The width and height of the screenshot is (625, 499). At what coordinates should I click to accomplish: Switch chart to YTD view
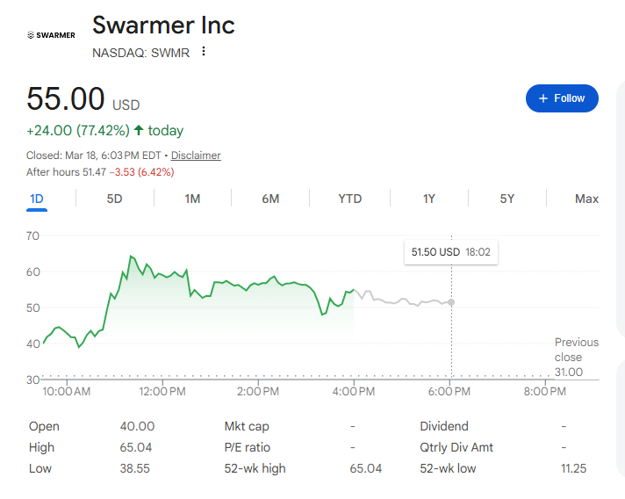coord(349,199)
